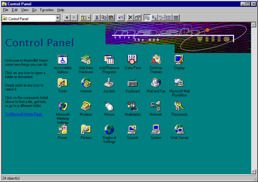Click the vertical scrollbar down arrow
Image resolution: width=258 pixels, height=182 pixels.
253,172
